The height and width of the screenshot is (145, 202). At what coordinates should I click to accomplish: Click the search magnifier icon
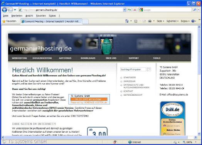pos(195,10)
